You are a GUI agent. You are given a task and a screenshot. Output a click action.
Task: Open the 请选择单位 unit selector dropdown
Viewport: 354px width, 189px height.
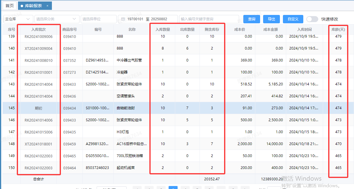tap(98, 19)
